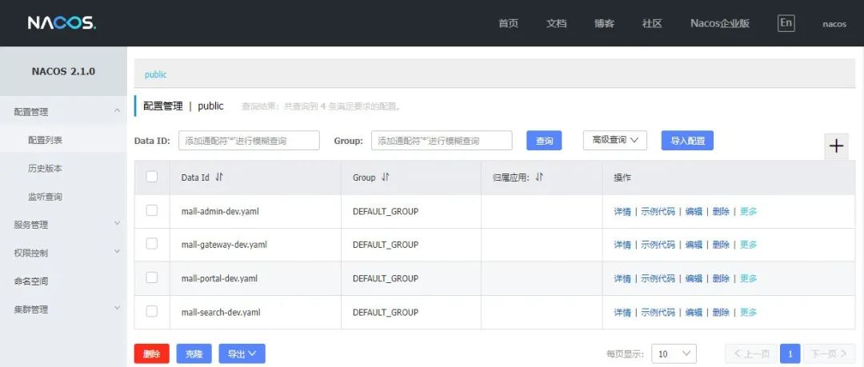Open the page size dropdown showing 10
Screen dimensions: 864x367
pos(674,353)
